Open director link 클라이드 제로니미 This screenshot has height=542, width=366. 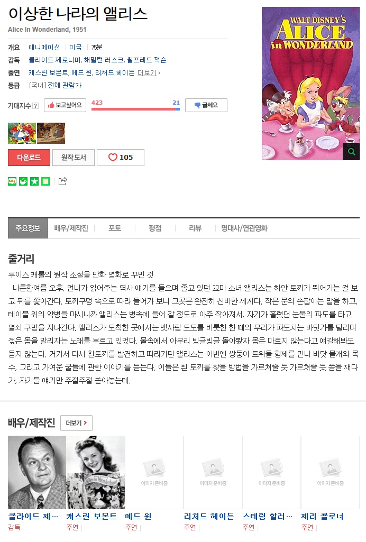click(x=54, y=60)
